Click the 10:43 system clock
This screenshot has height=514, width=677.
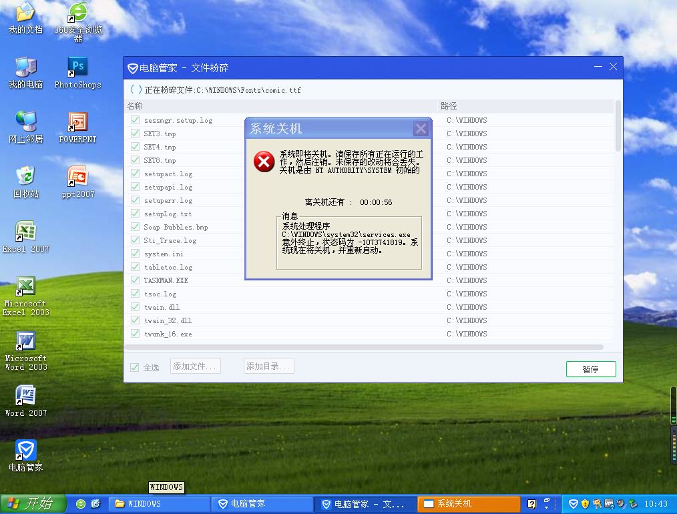click(656, 503)
